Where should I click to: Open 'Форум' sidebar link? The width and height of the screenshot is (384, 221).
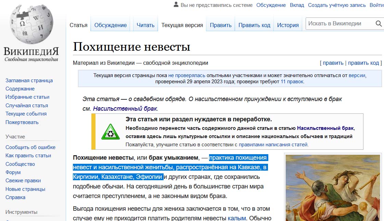pos(13,172)
